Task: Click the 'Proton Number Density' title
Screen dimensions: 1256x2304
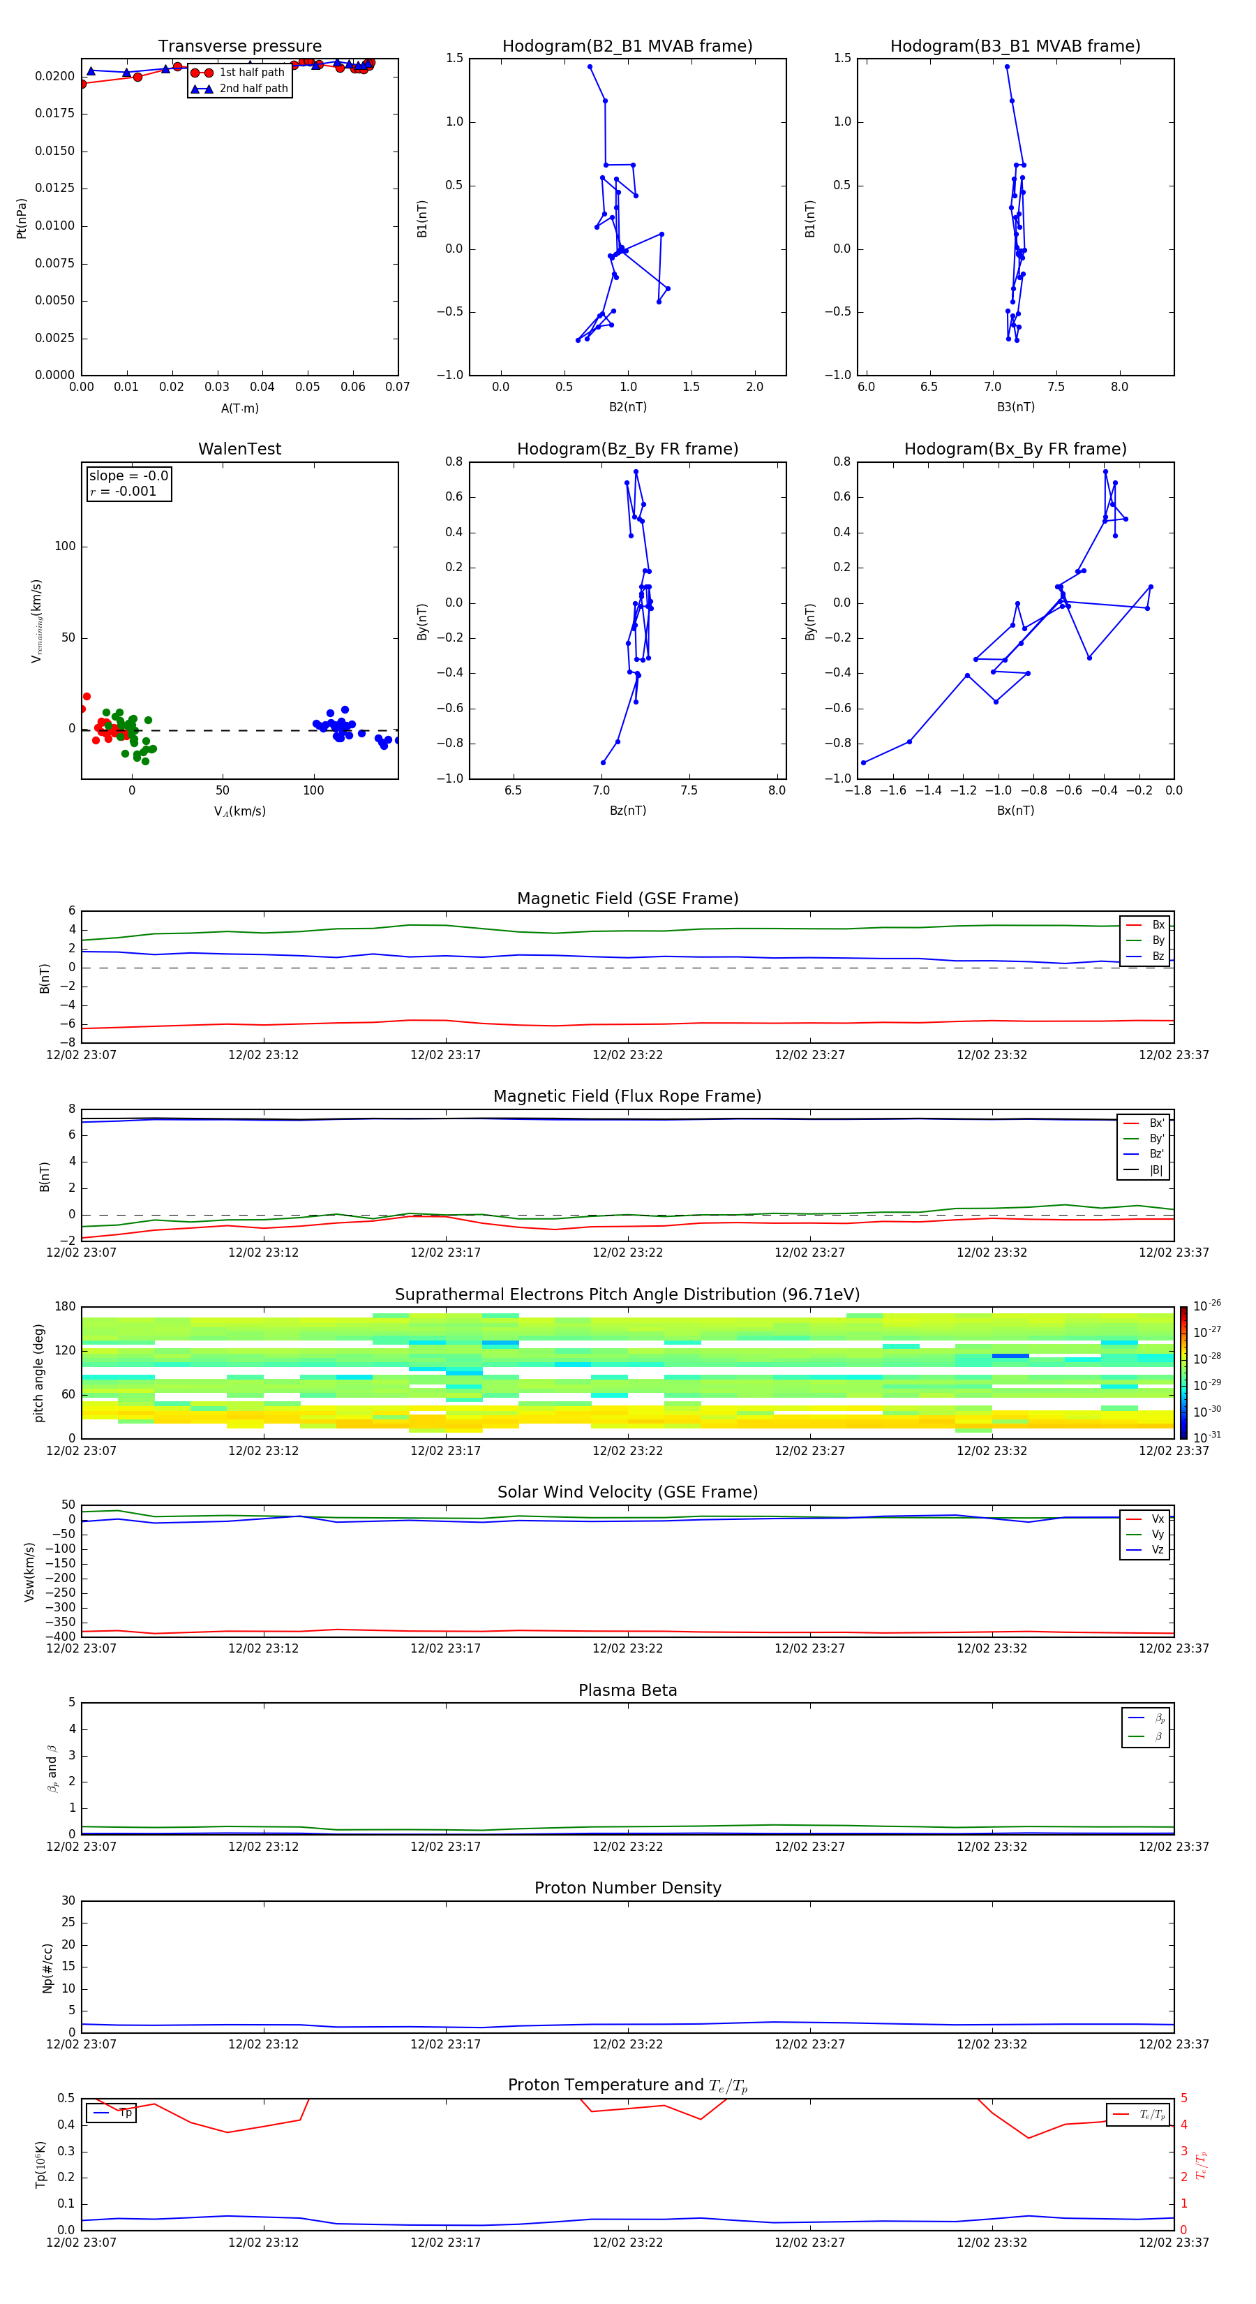Action: [627, 1888]
